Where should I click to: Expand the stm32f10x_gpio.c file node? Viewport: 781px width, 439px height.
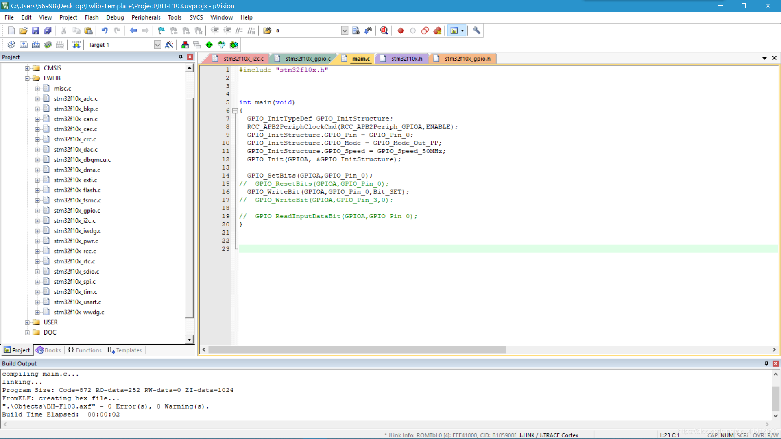point(37,211)
